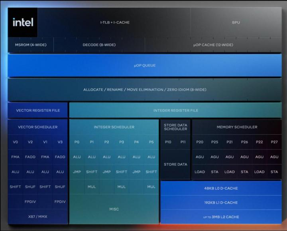Select the I-TLB + I-CACHE block

click(114, 22)
